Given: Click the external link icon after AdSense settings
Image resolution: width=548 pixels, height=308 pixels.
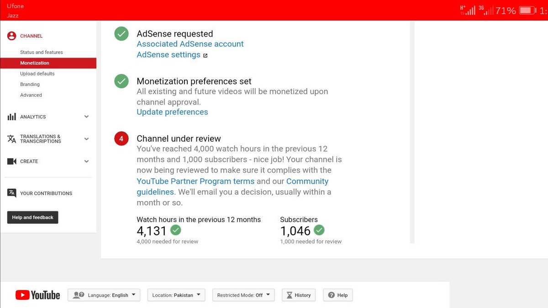Looking at the screenshot, I should tap(205, 55).
